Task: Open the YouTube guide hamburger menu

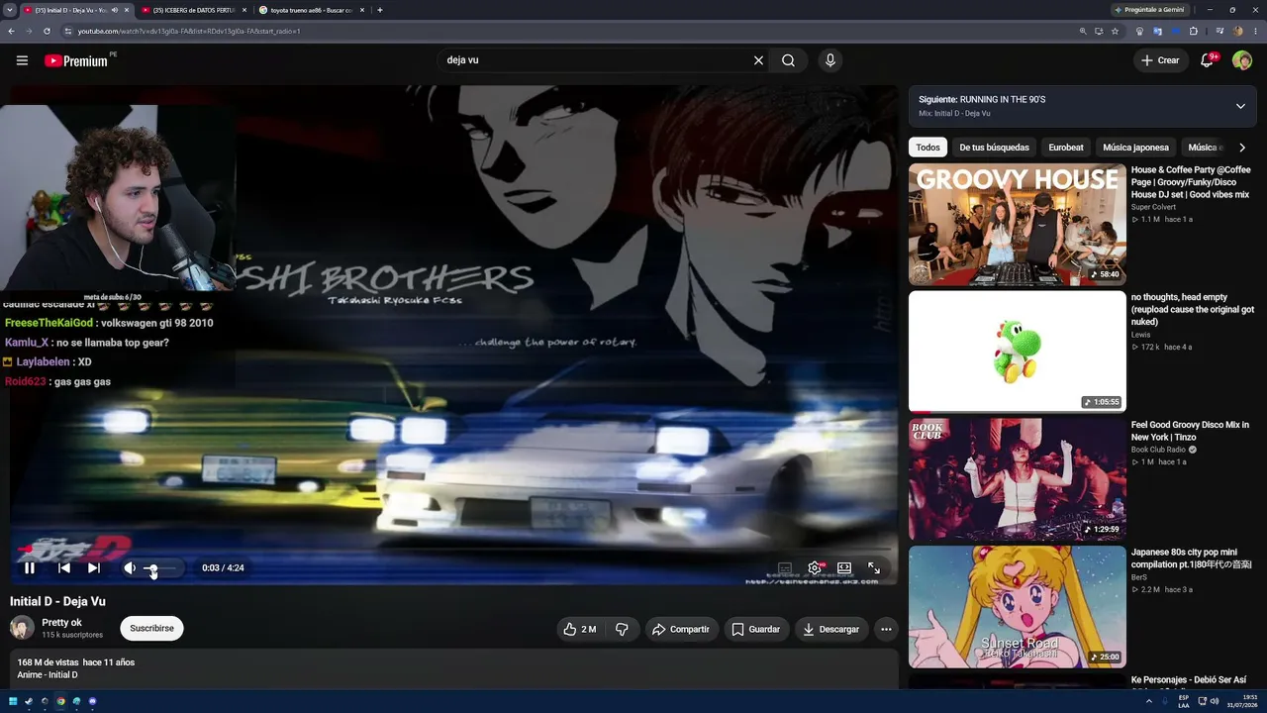Action: [x=22, y=60]
